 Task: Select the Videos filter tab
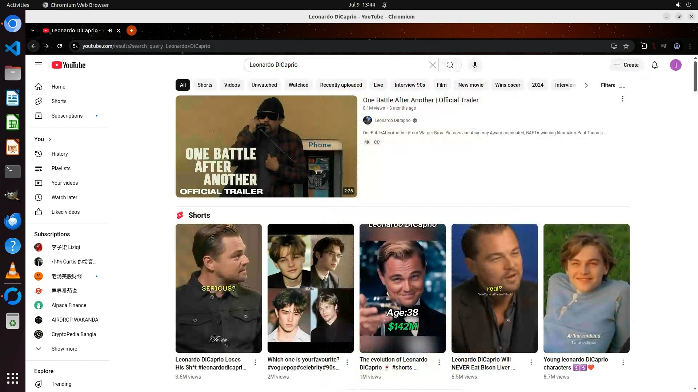click(x=232, y=85)
